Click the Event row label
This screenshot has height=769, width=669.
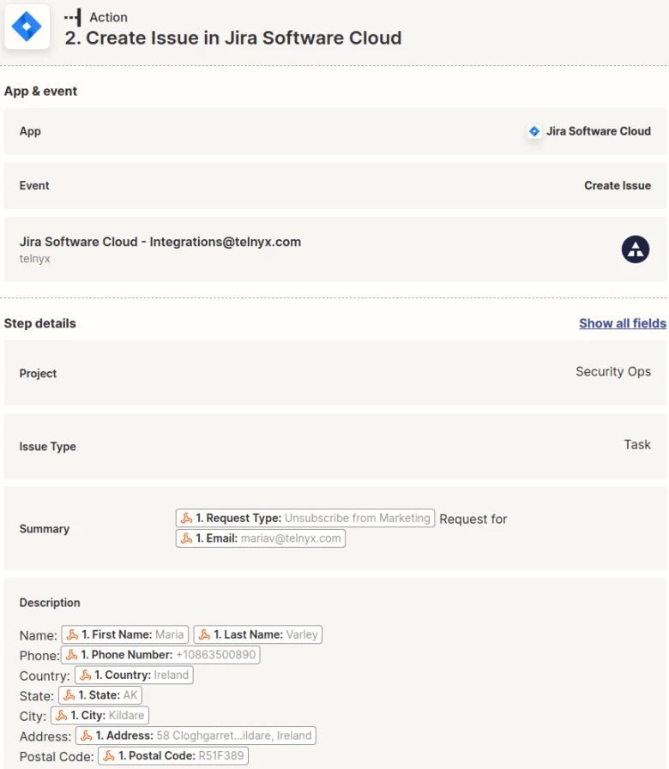[34, 185]
